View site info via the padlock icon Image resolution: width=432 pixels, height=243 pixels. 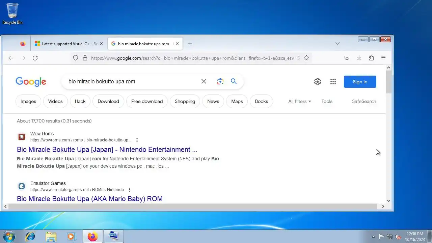point(85,58)
